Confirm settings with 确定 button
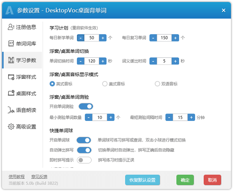 coord(185,180)
